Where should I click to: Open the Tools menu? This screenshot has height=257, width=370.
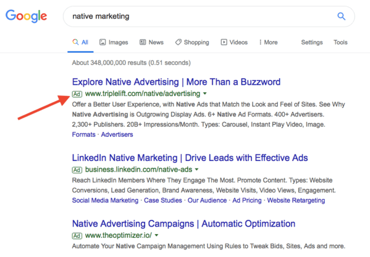coord(340,42)
